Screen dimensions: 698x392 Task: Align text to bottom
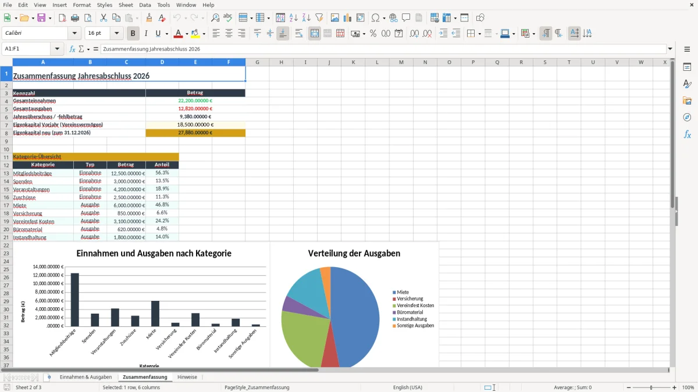[283, 34]
